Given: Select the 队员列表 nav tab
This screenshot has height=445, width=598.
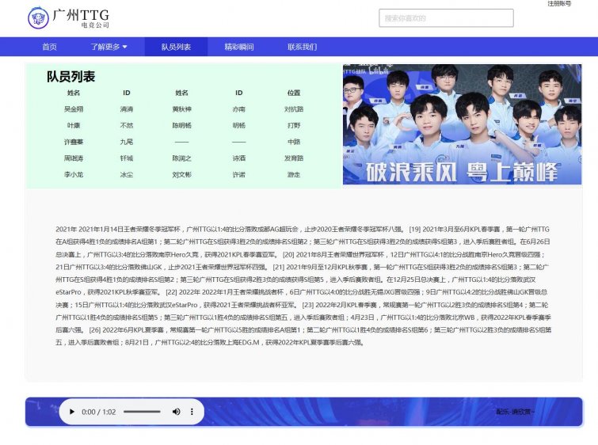Looking at the screenshot, I should (x=176, y=47).
